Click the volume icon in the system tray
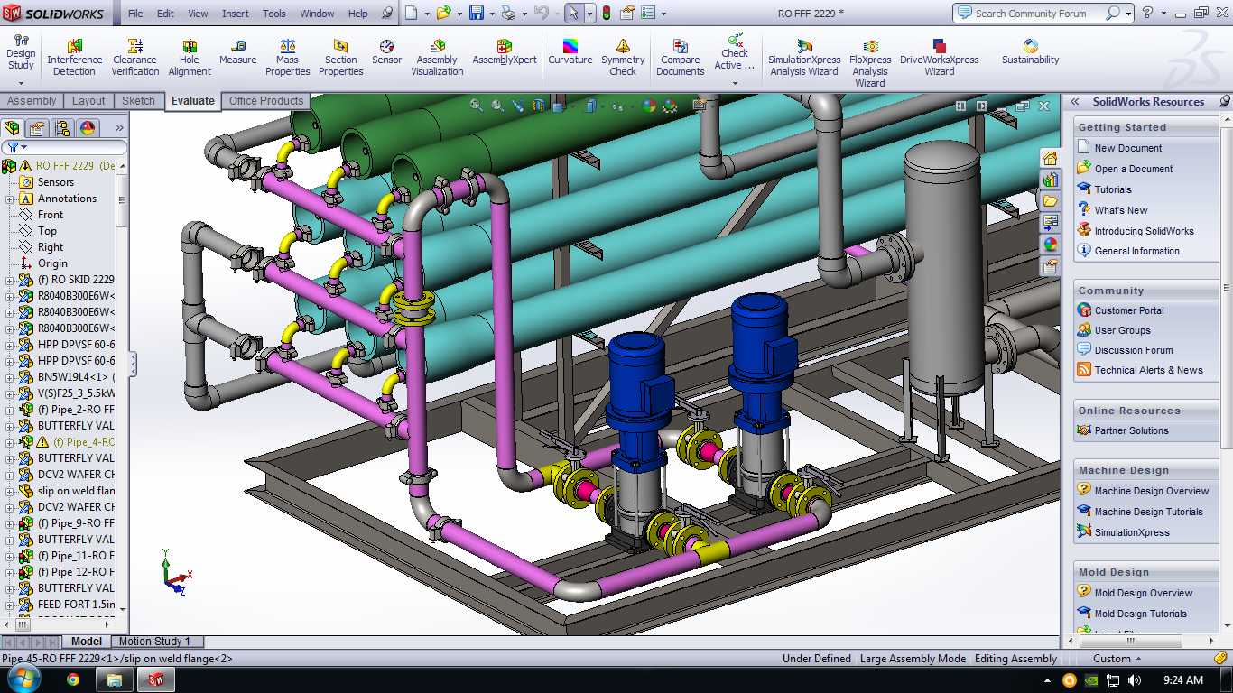The height and width of the screenshot is (693, 1233). coord(1135,680)
